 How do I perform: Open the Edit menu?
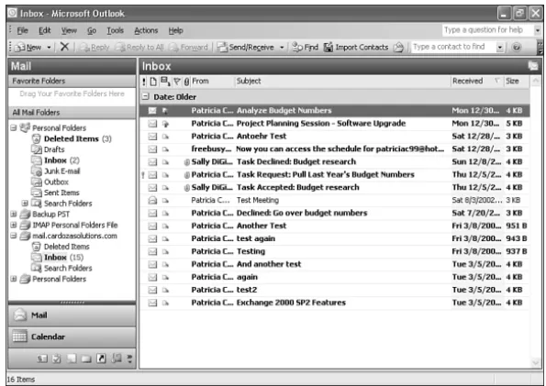tap(45, 30)
